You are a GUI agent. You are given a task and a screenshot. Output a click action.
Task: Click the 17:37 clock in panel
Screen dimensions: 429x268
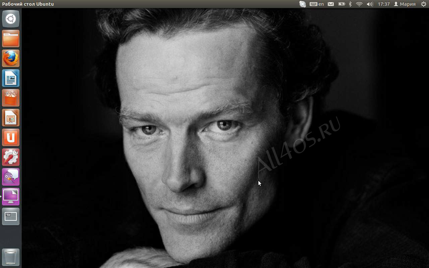[383, 4]
